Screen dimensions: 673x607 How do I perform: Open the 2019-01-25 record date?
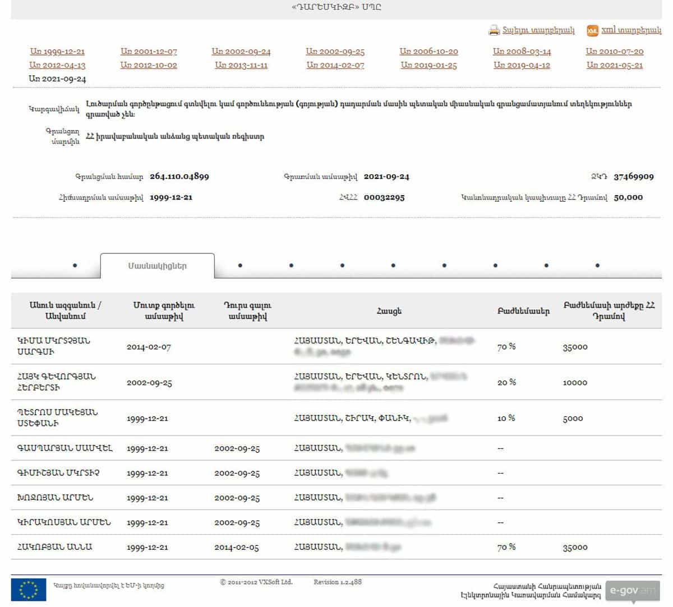tap(428, 65)
